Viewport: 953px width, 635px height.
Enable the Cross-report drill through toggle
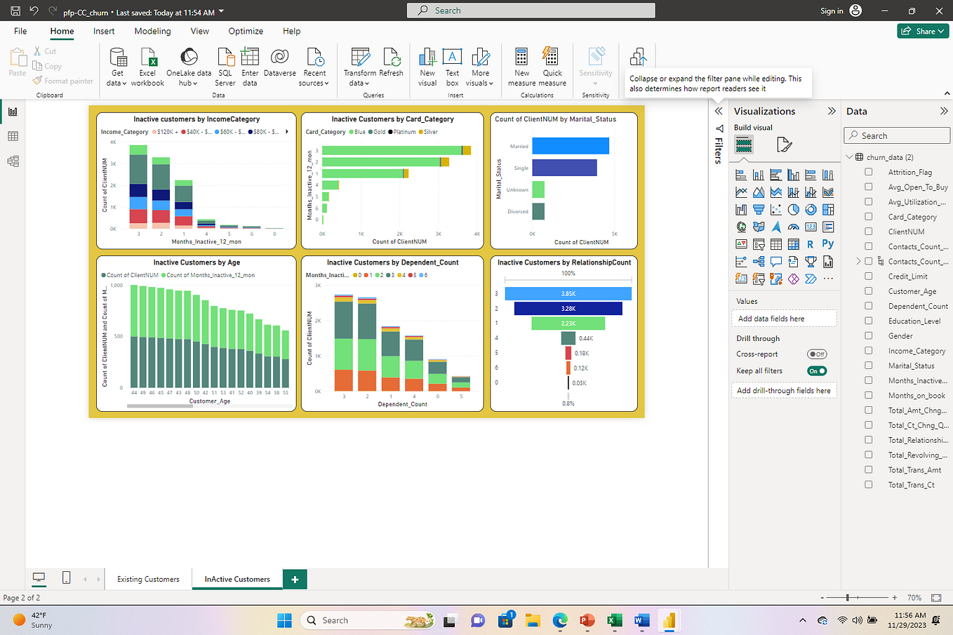tap(816, 354)
